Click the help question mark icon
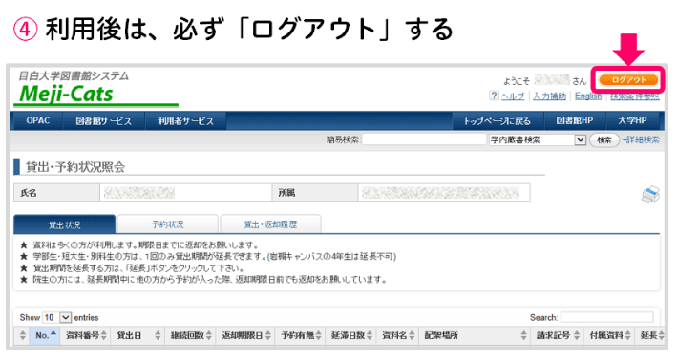This screenshot has height=361, width=678. 494,96
